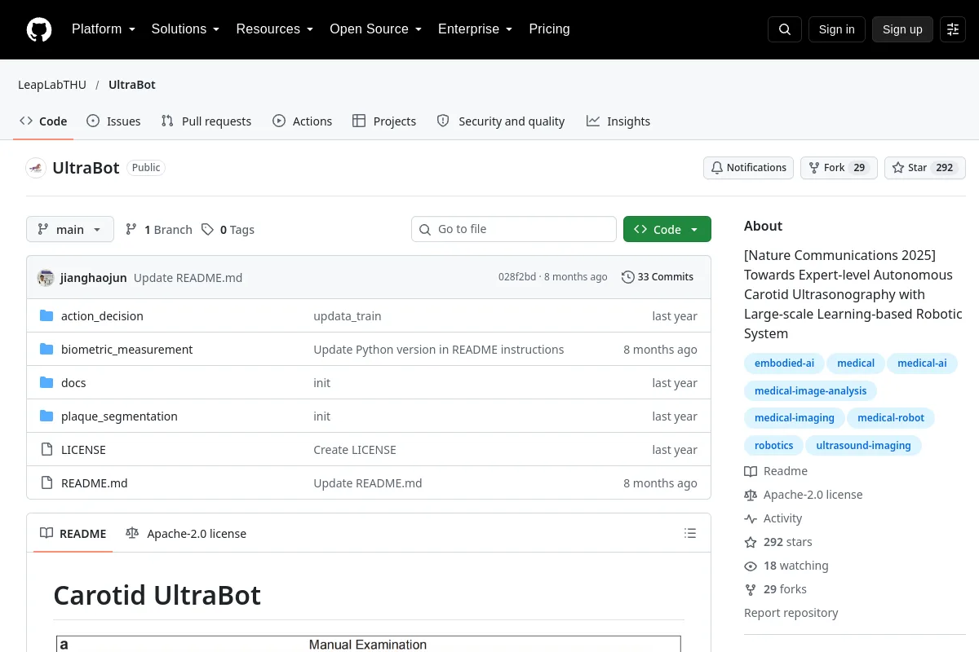Click the Tags label icon

click(208, 230)
